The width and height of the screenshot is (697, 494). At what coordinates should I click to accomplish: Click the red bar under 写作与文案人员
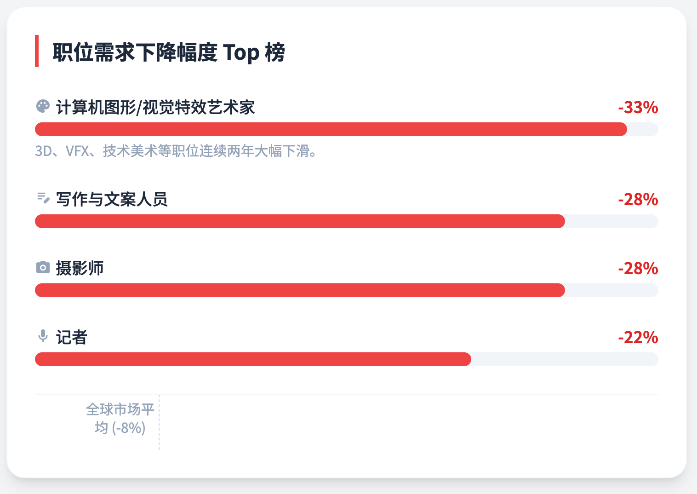[300, 221]
